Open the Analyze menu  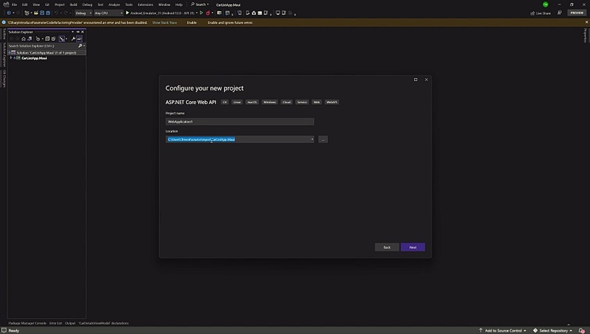(114, 4)
